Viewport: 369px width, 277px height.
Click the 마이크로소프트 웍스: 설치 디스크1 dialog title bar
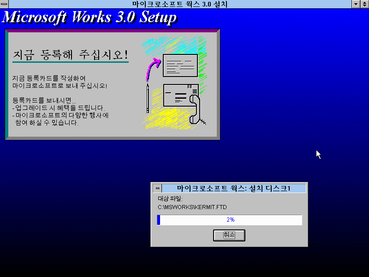[x=234, y=188]
